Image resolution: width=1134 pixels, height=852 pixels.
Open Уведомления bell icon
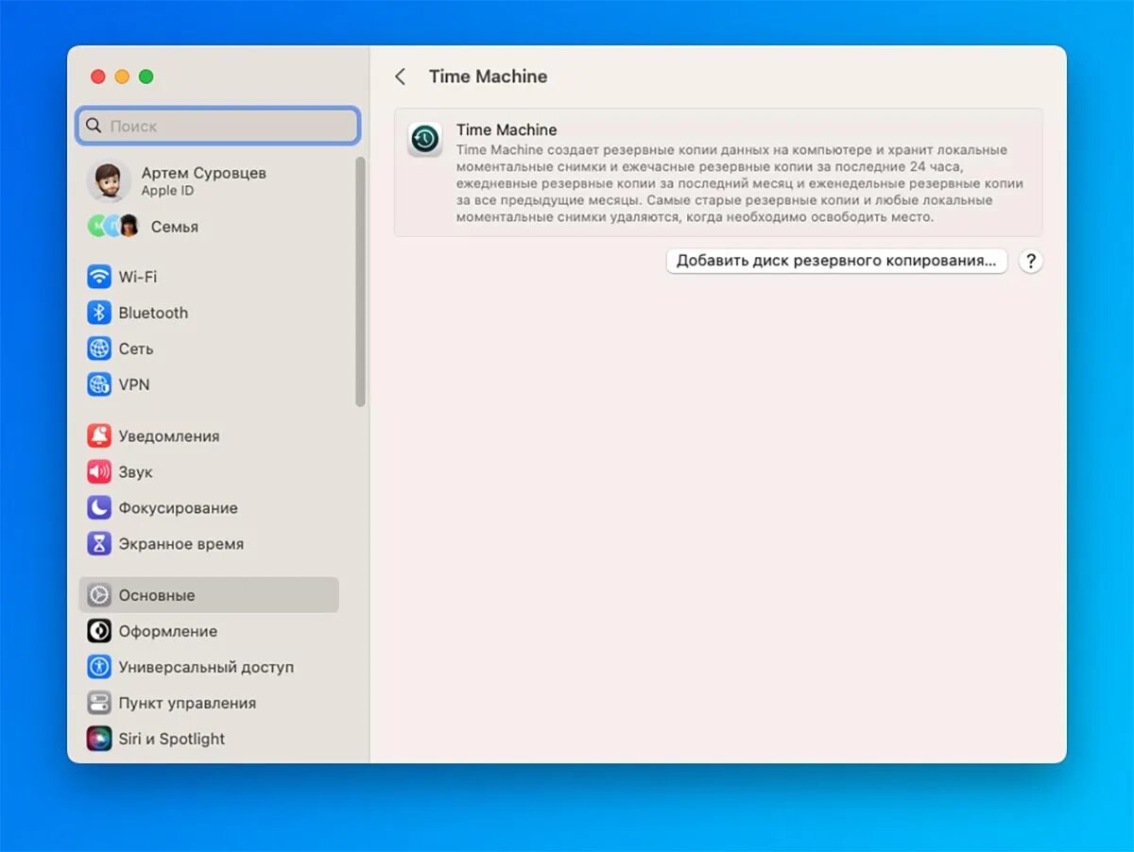[x=99, y=436]
